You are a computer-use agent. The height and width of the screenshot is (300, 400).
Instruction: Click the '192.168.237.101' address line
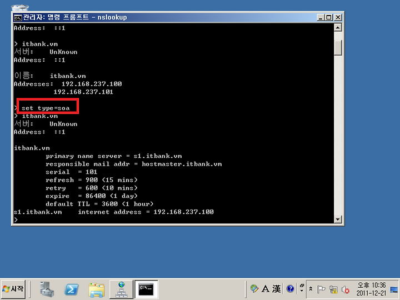coord(83,92)
